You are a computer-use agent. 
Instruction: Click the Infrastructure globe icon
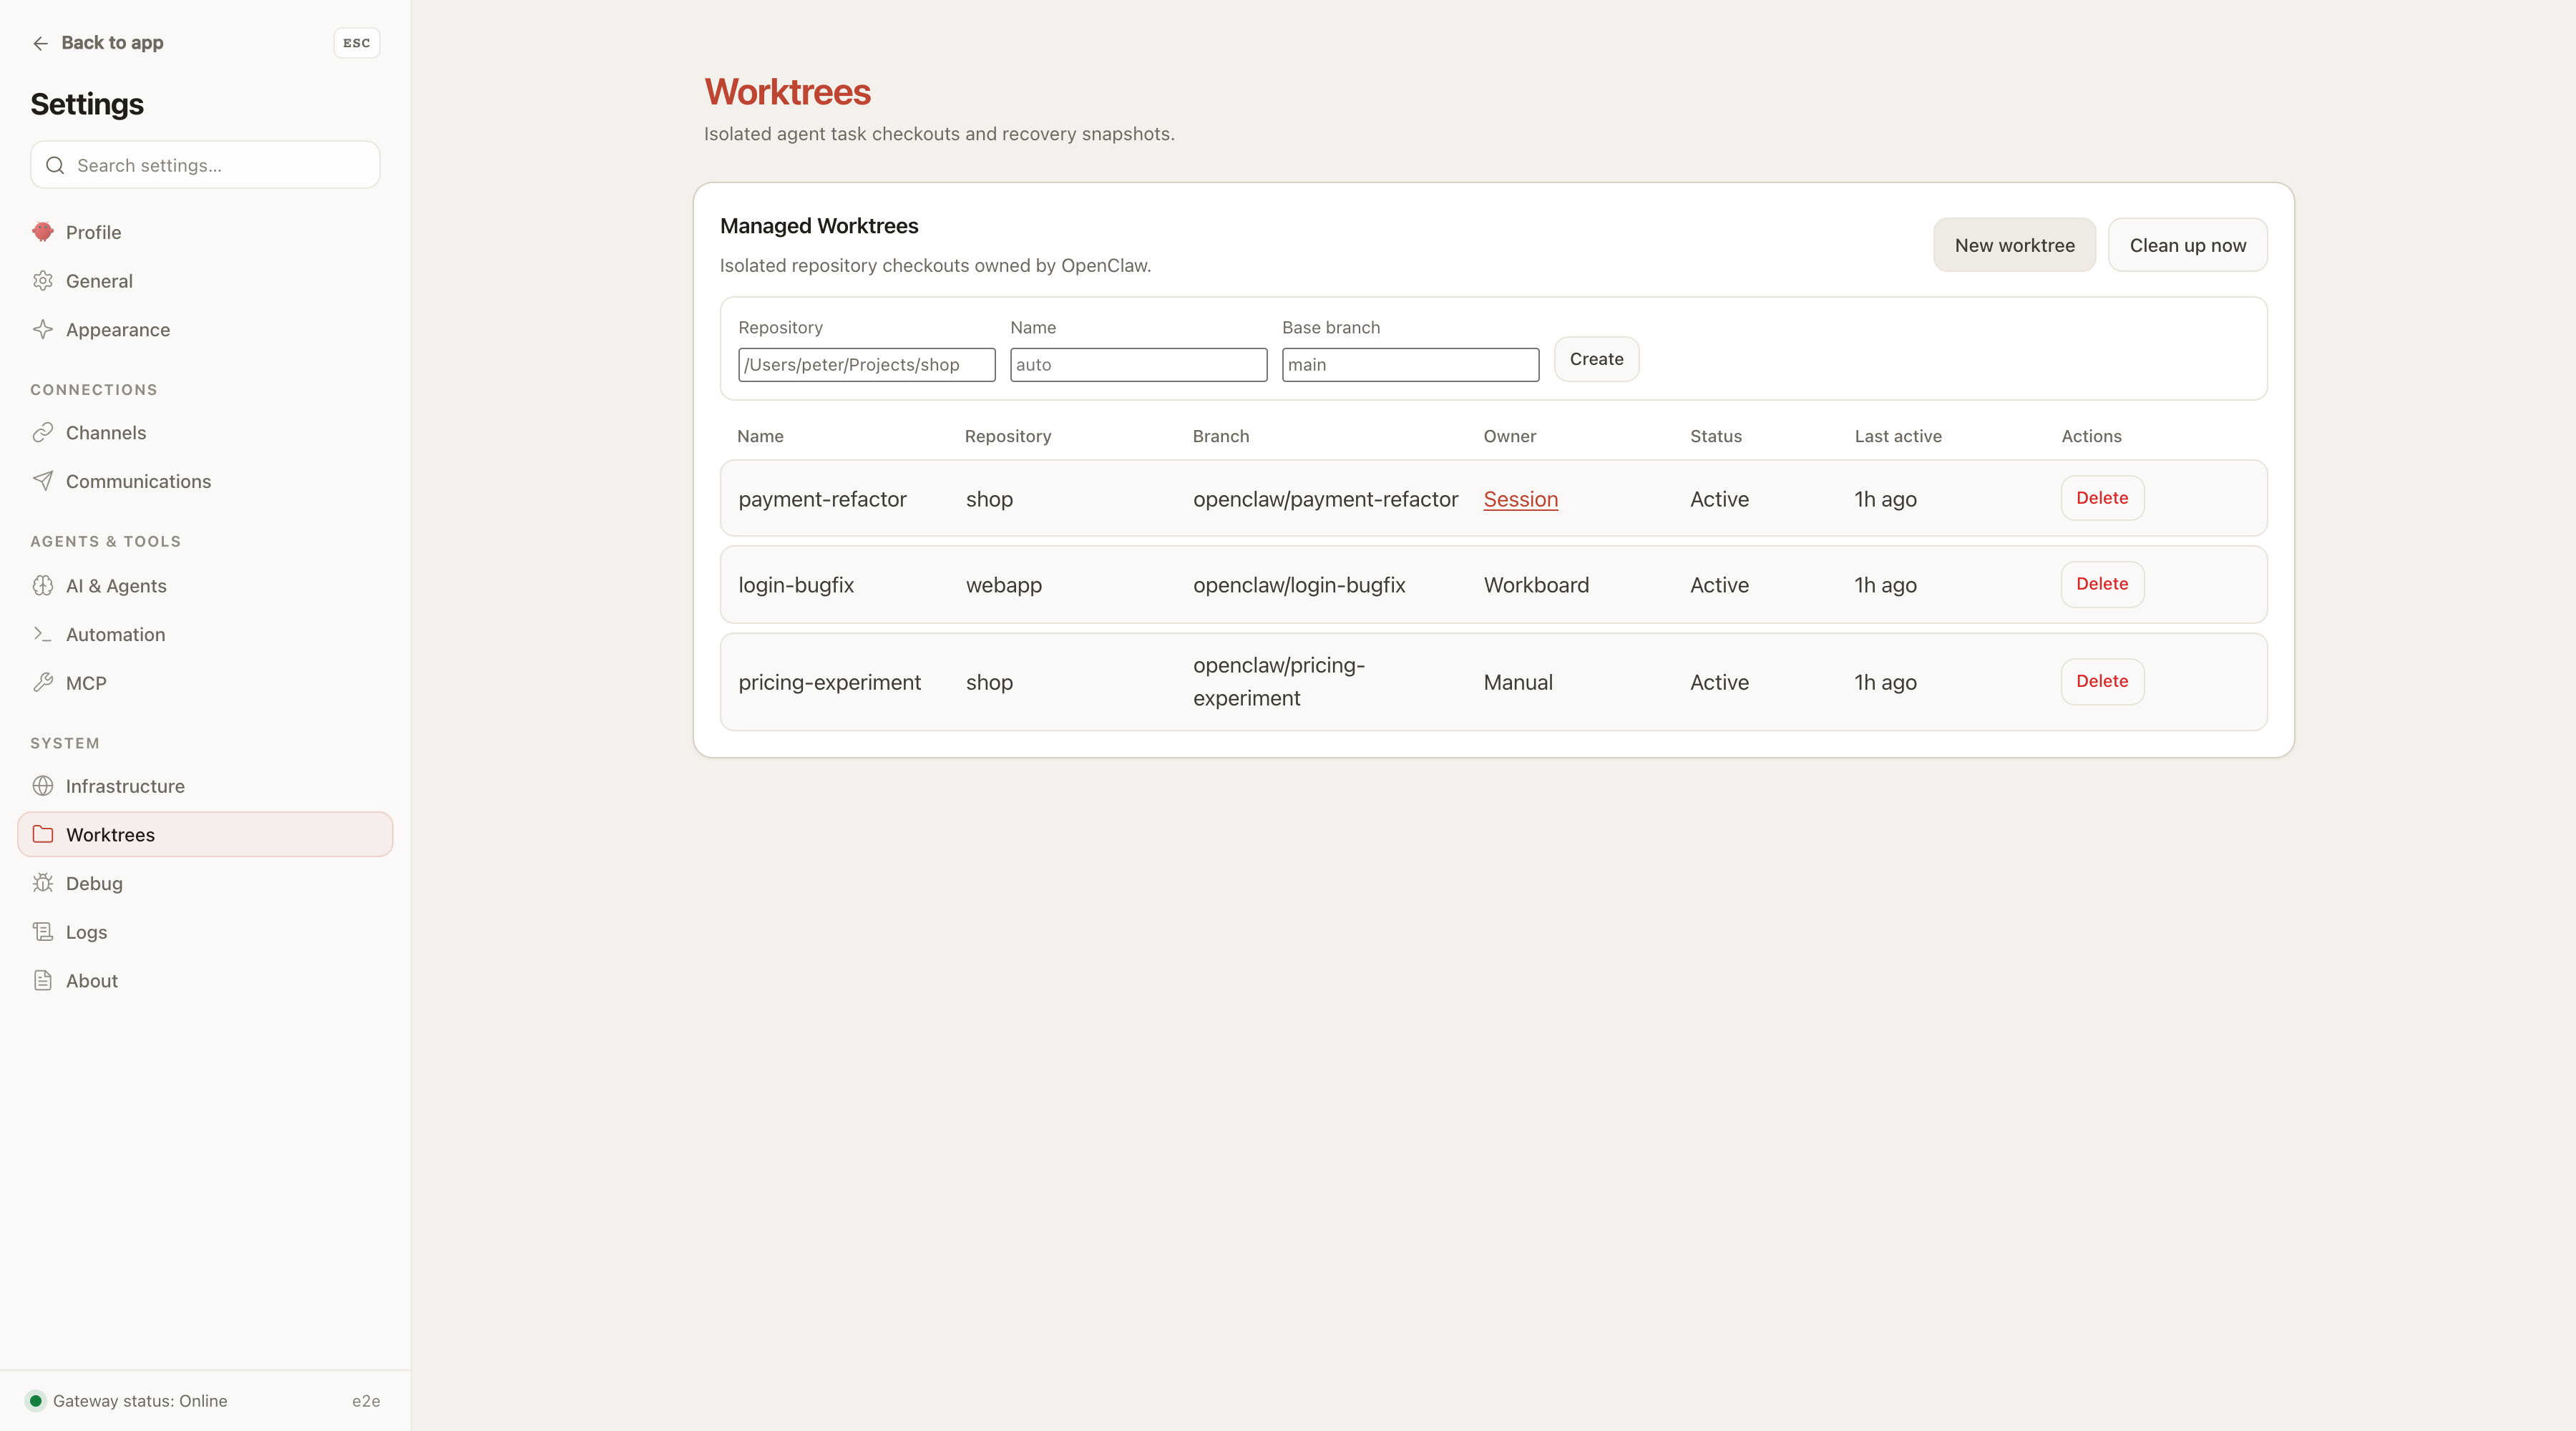(43, 786)
